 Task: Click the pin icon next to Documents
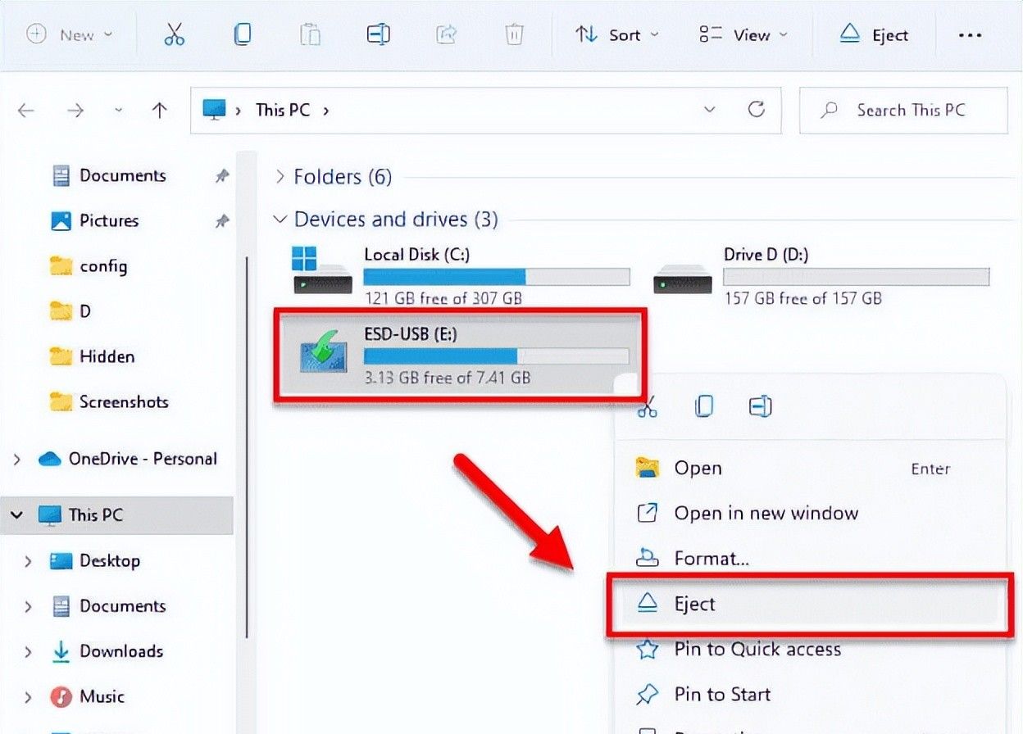pos(221,176)
